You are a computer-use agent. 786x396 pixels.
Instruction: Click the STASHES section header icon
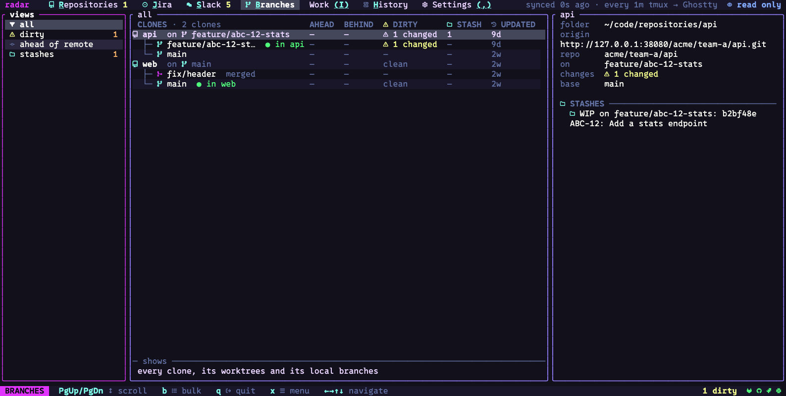tap(563, 104)
